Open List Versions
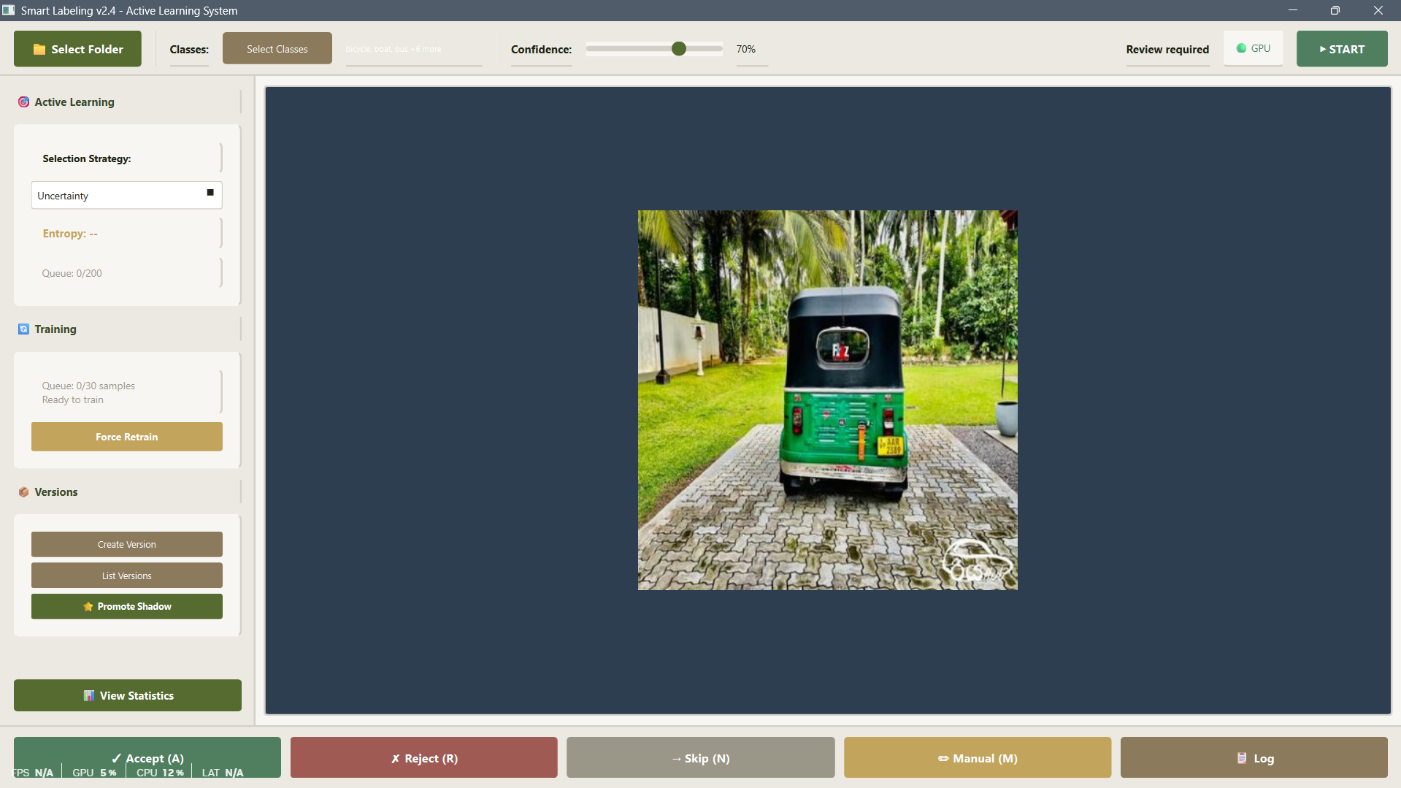 pyautogui.click(x=127, y=576)
